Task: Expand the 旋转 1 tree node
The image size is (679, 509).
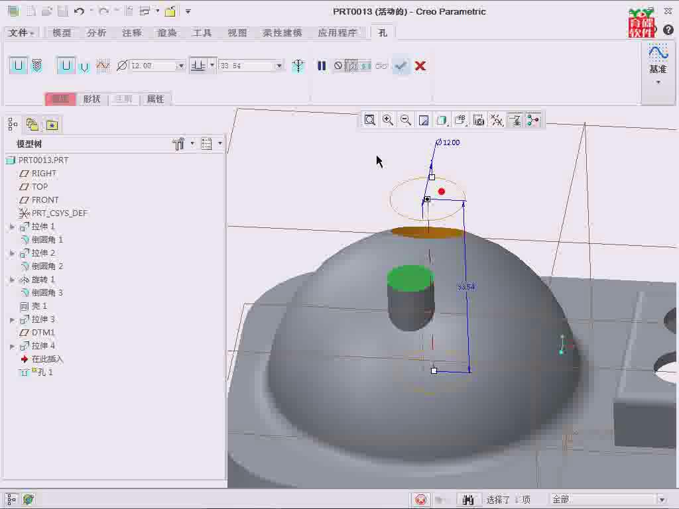Action: point(12,280)
